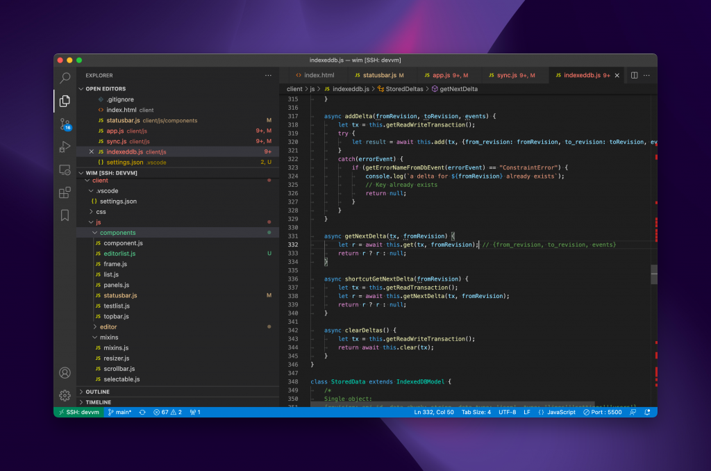Open the Search view in activity bar
The width and height of the screenshot is (711, 471).
point(65,78)
